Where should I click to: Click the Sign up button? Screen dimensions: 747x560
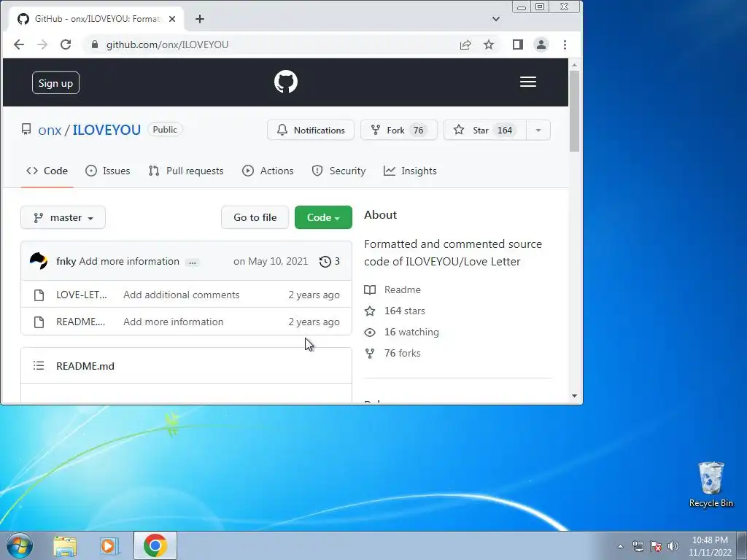tap(55, 83)
